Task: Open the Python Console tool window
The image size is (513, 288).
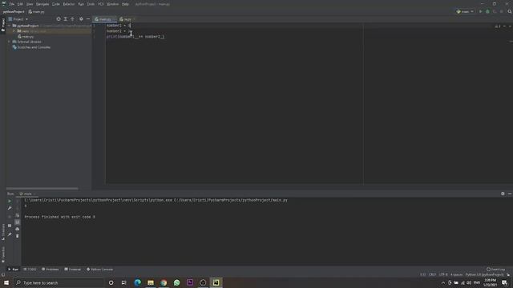Action: [x=99, y=270]
